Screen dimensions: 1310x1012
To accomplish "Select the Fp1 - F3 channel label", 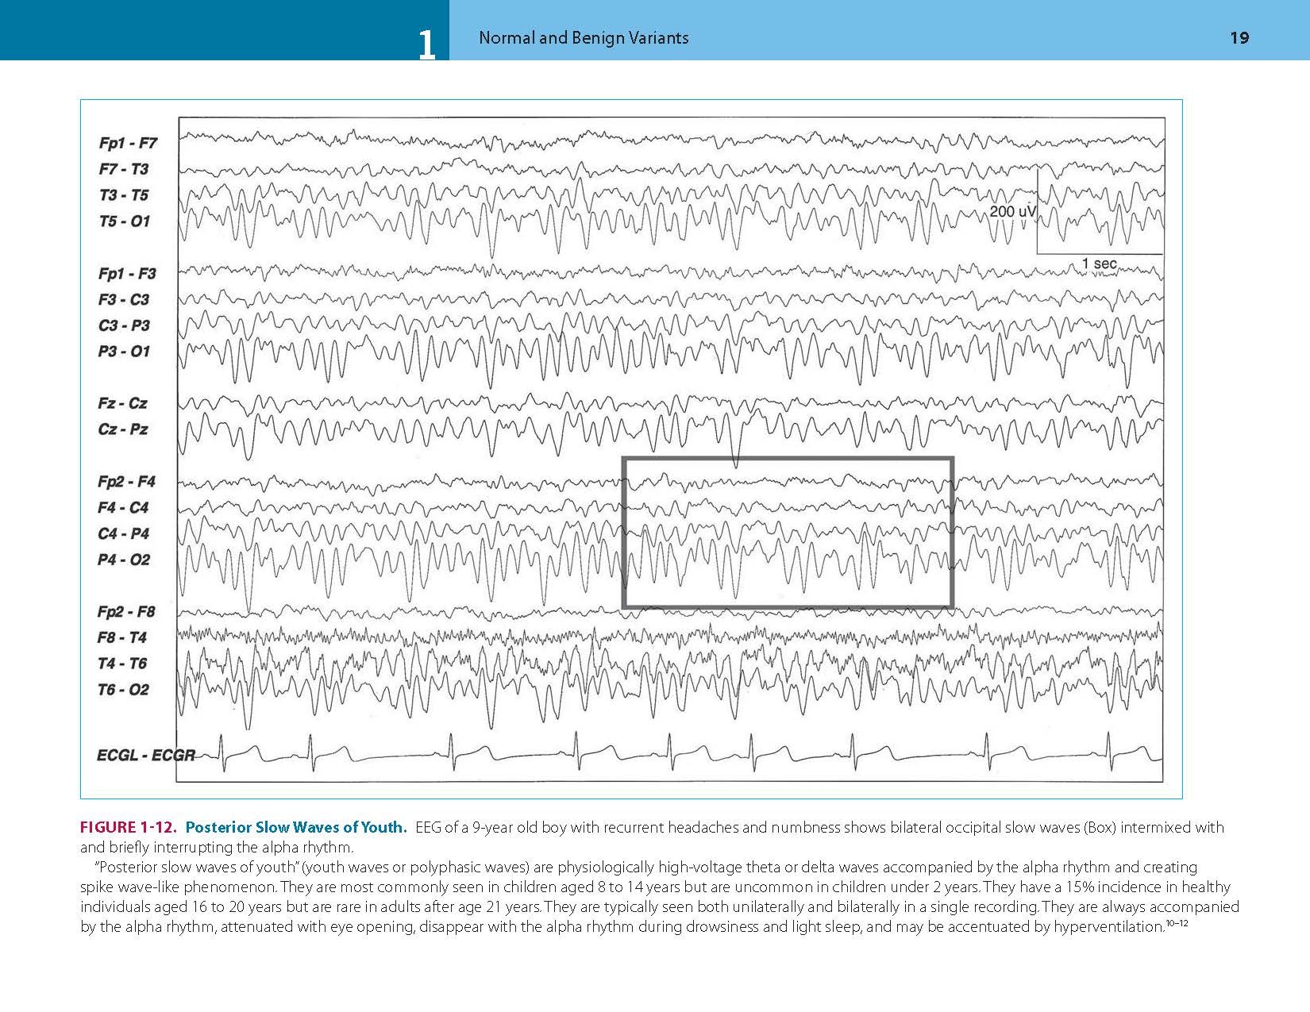I will click(x=127, y=274).
